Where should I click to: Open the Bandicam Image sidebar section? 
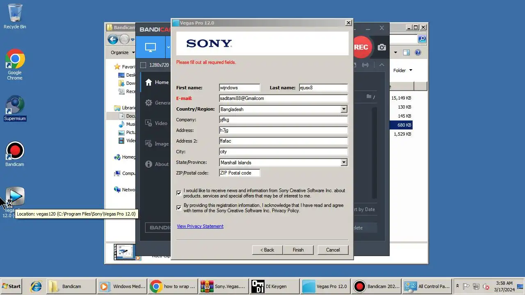pyautogui.click(x=157, y=144)
